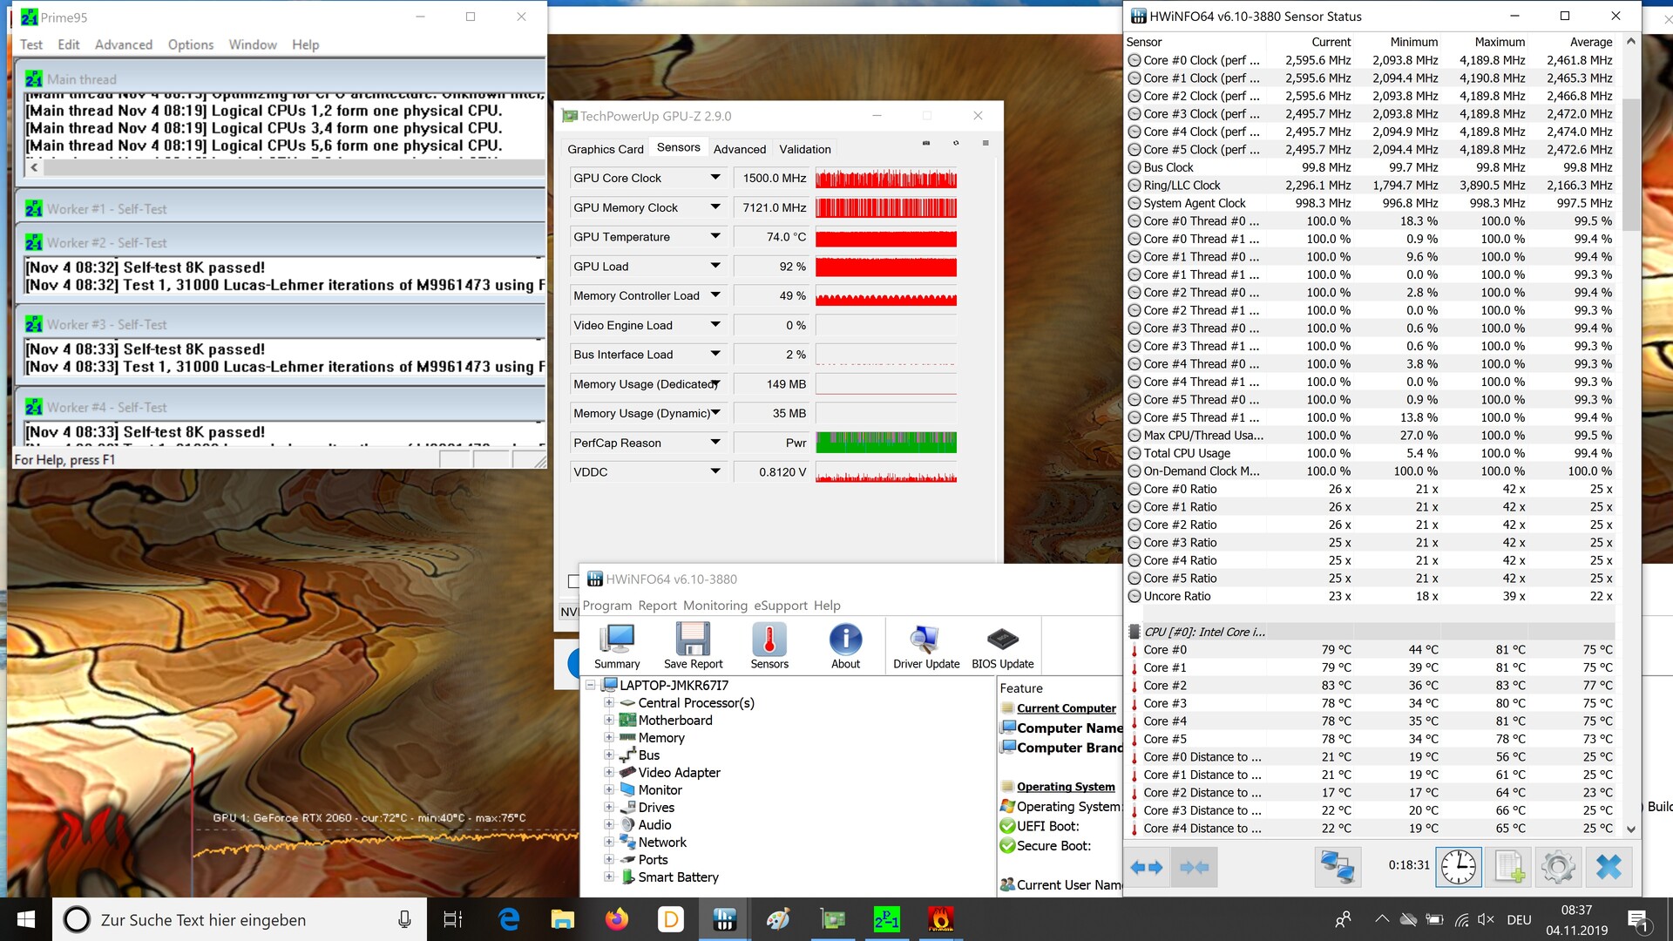1673x941 pixels.
Task: Switch to GPU-Z Advanced tab
Action: click(740, 149)
